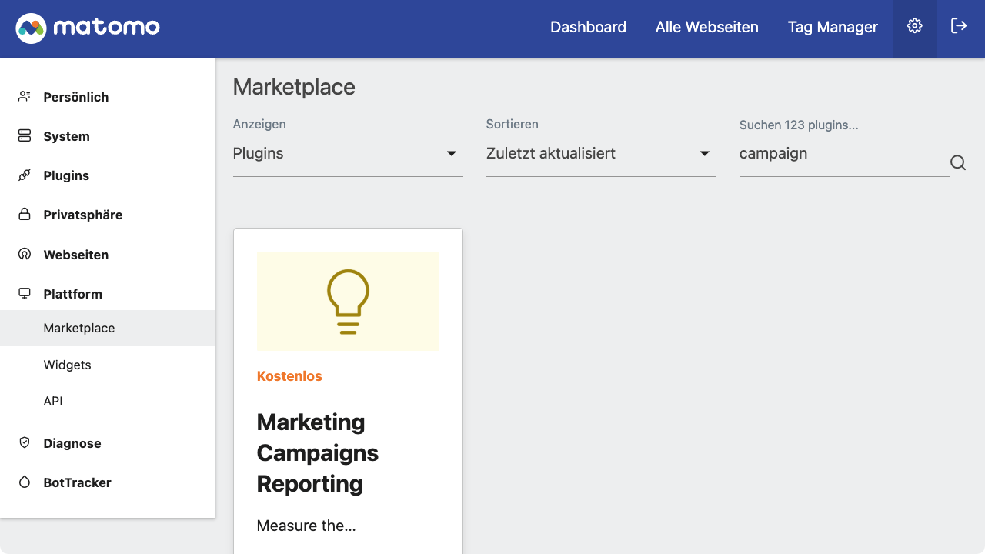The height and width of the screenshot is (554, 985).
Task: Expand the System menu section
Action: pos(108,136)
